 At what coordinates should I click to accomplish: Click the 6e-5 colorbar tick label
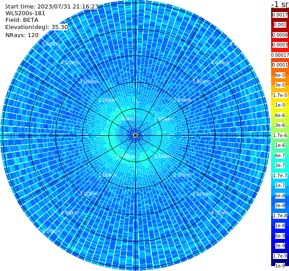coord(280,75)
